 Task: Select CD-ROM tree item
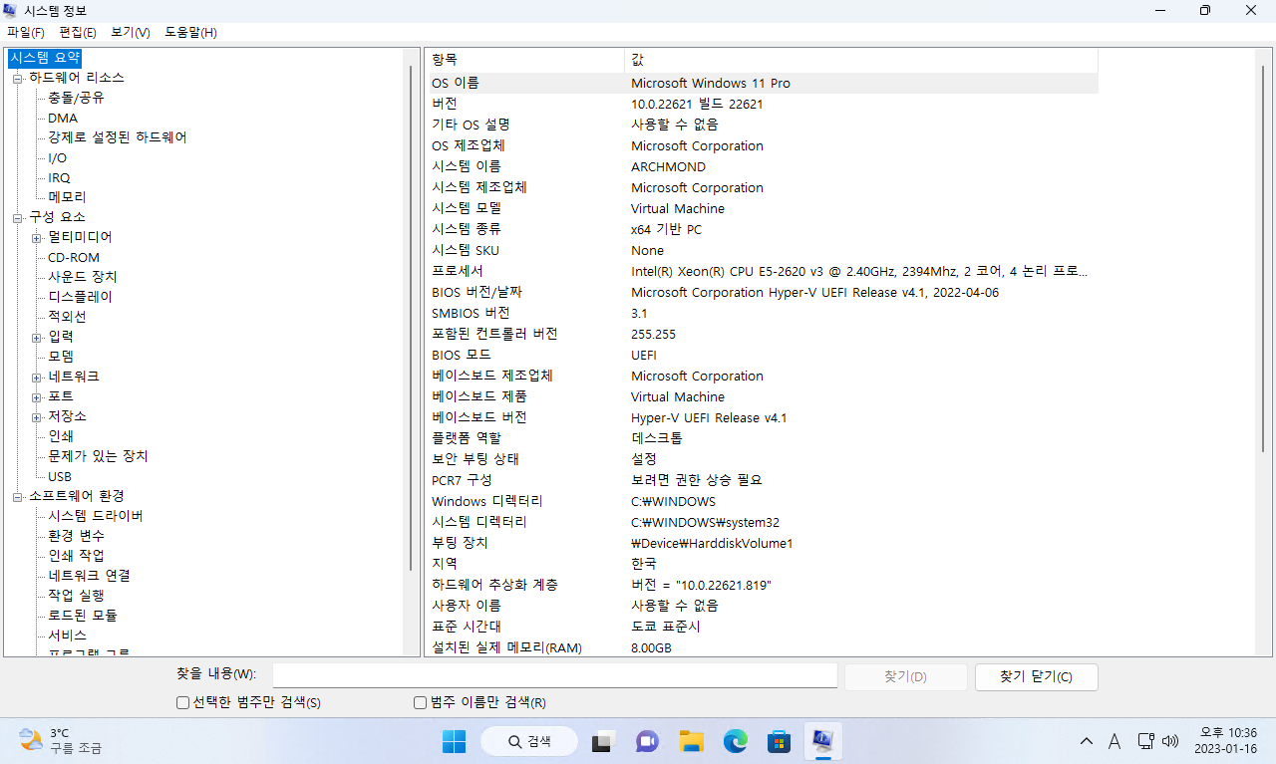(x=74, y=257)
